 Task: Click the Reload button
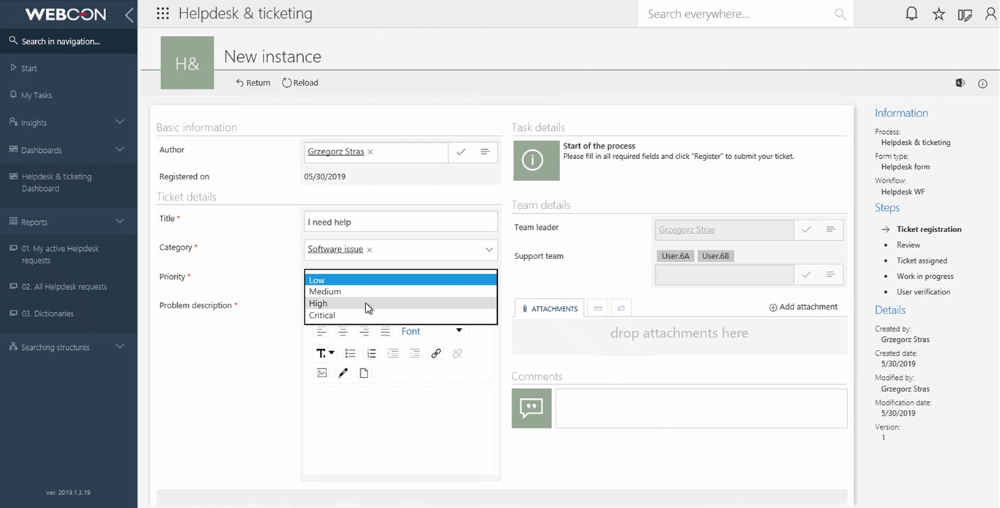300,83
